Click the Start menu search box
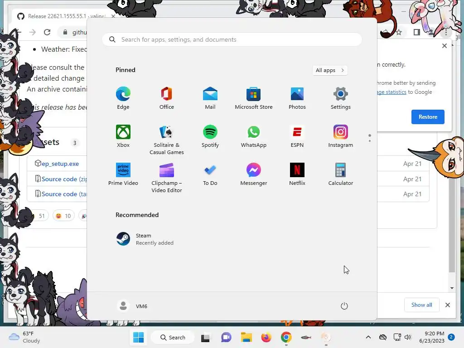The image size is (464, 348). pyautogui.click(x=232, y=40)
